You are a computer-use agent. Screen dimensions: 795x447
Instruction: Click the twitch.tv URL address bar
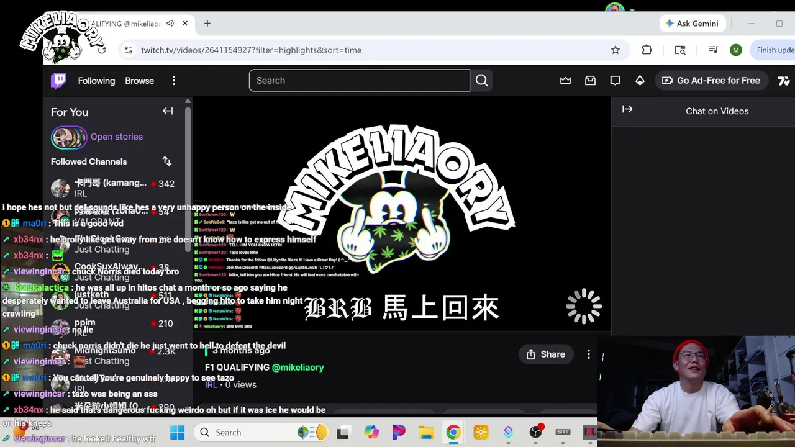(251, 50)
